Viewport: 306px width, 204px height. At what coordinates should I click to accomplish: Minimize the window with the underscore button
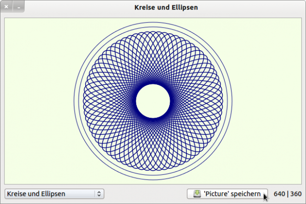click(18, 8)
